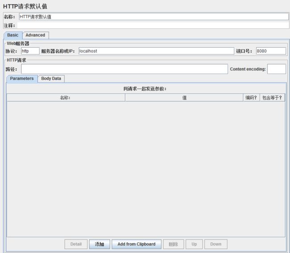
Task: Click the 路径 path input field
Action: (x=124, y=69)
